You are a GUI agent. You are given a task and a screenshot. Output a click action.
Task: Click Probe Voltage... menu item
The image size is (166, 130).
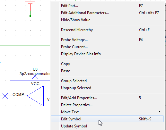click(107, 40)
